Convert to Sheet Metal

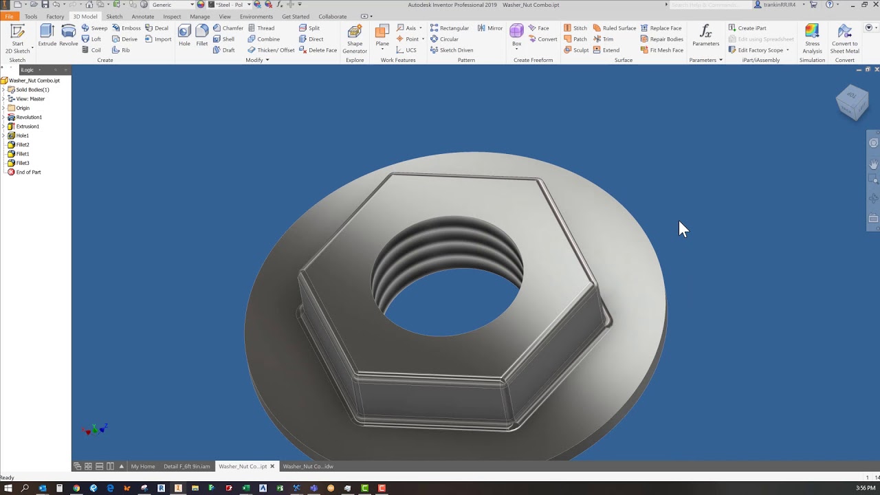[x=844, y=38]
